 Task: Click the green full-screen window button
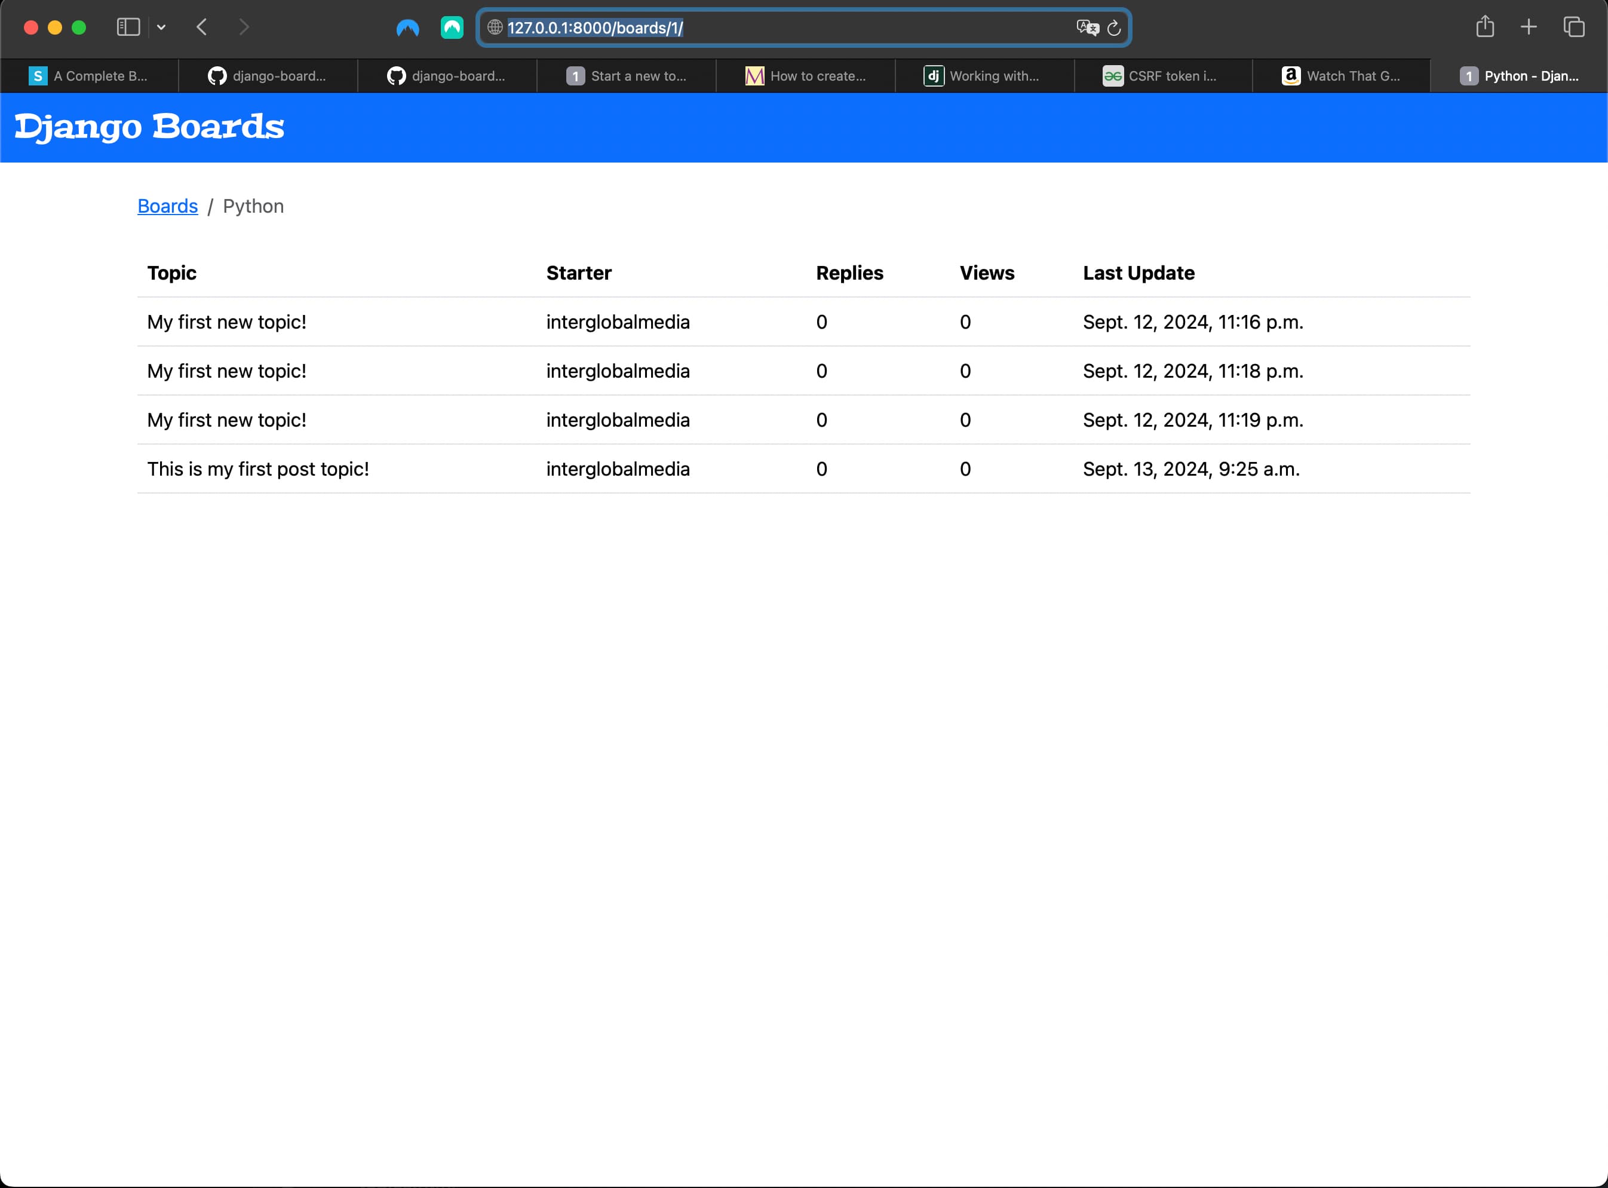[79, 27]
